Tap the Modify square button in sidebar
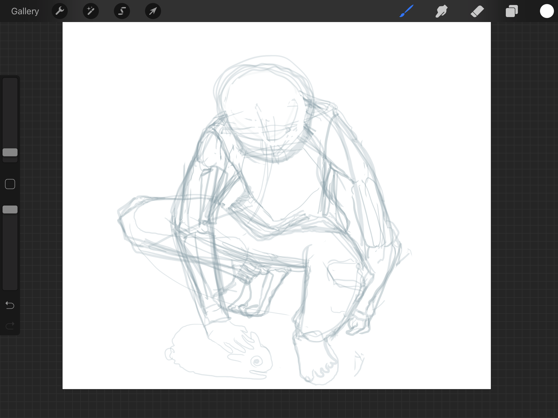This screenshot has width=558, height=418. tap(10, 184)
